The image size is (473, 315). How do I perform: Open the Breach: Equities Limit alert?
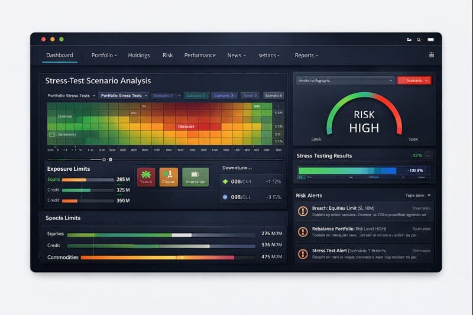click(x=364, y=211)
